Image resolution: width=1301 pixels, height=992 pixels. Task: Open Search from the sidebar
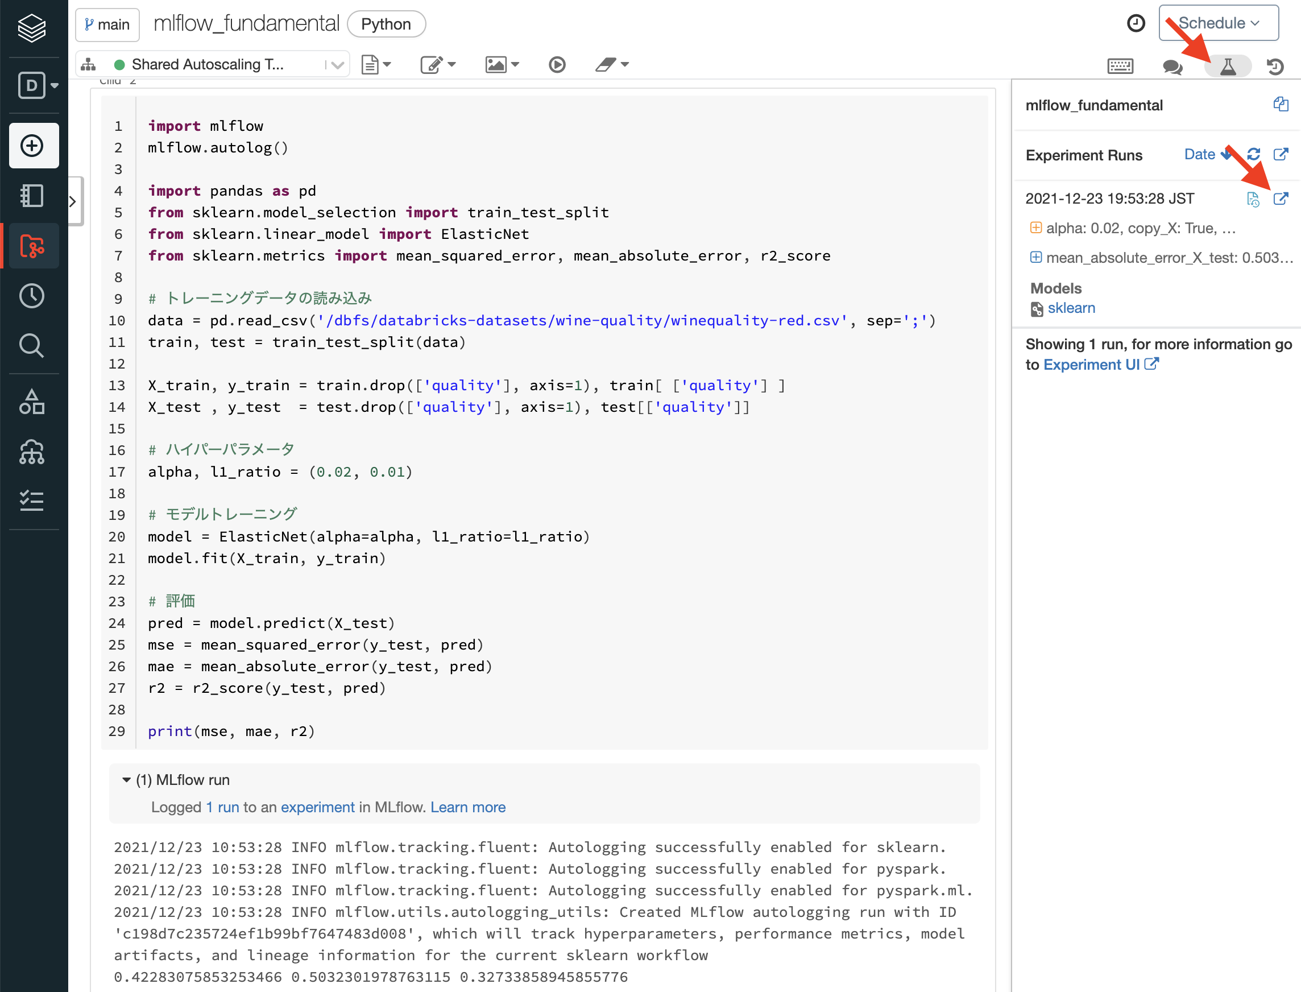point(32,345)
